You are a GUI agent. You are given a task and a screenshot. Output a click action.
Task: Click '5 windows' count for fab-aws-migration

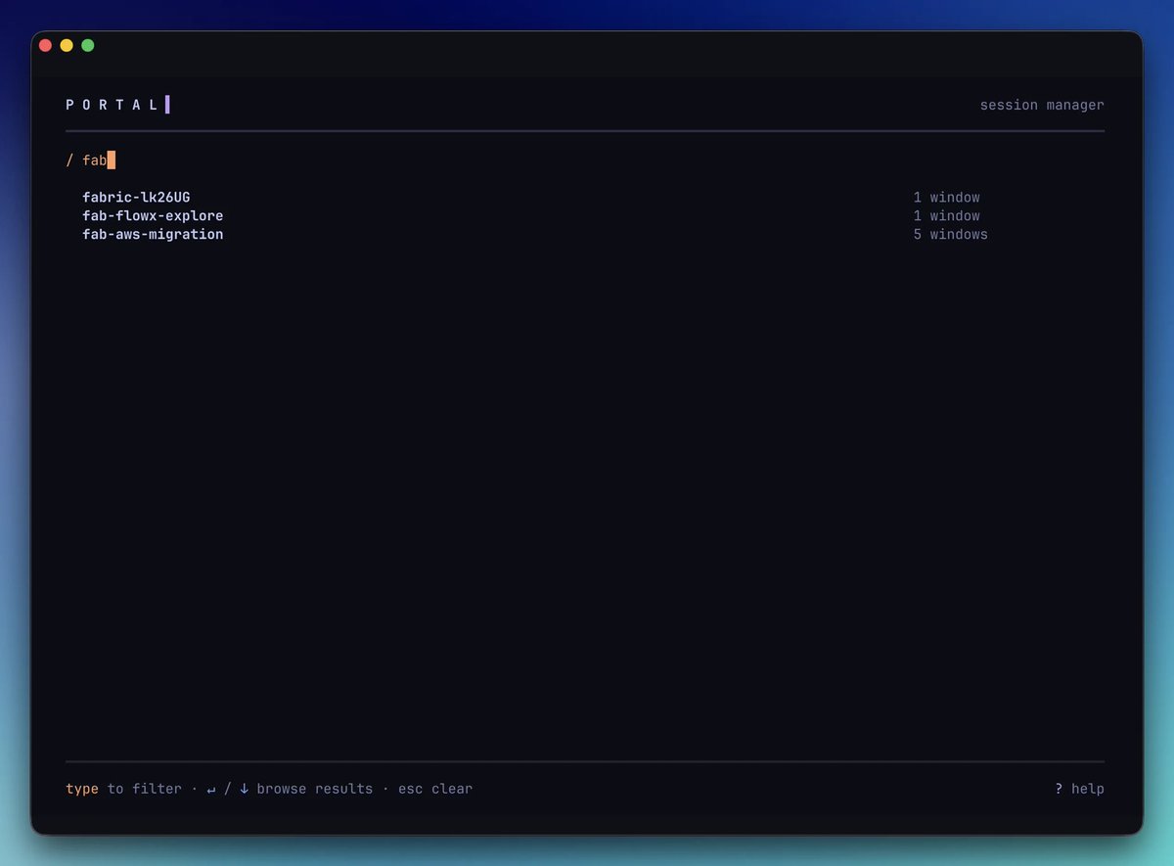click(x=951, y=235)
